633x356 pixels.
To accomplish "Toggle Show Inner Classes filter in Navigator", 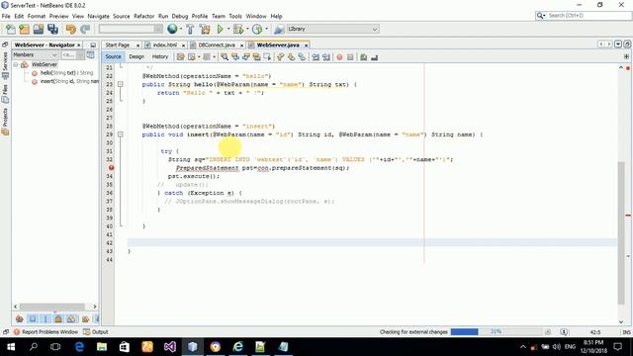I will tap(71, 319).
